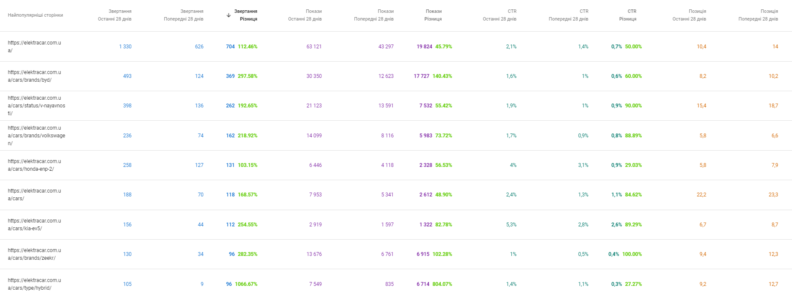Click the descending sort arrow icon
The width and height of the screenshot is (792, 294).
(228, 15)
